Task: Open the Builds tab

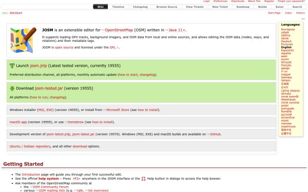Action: (262, 7)
